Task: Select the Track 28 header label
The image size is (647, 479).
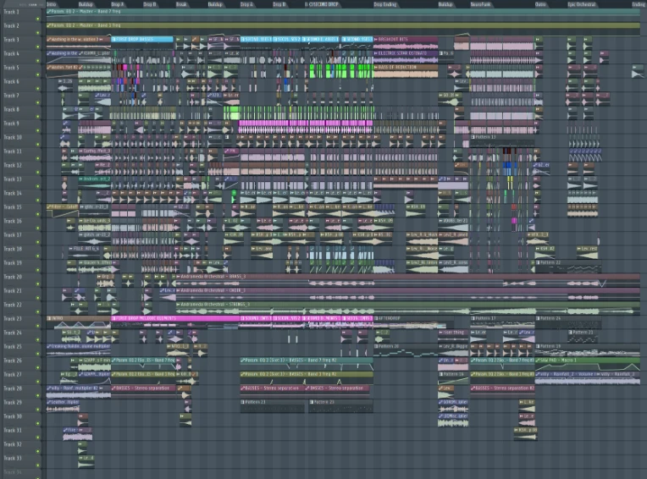Action: coord(13,388)
